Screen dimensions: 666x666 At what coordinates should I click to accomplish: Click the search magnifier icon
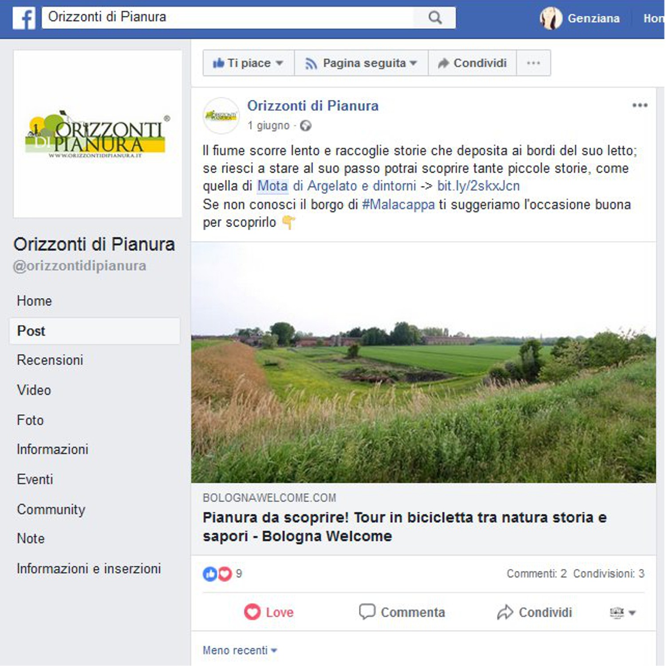(435, 18)
